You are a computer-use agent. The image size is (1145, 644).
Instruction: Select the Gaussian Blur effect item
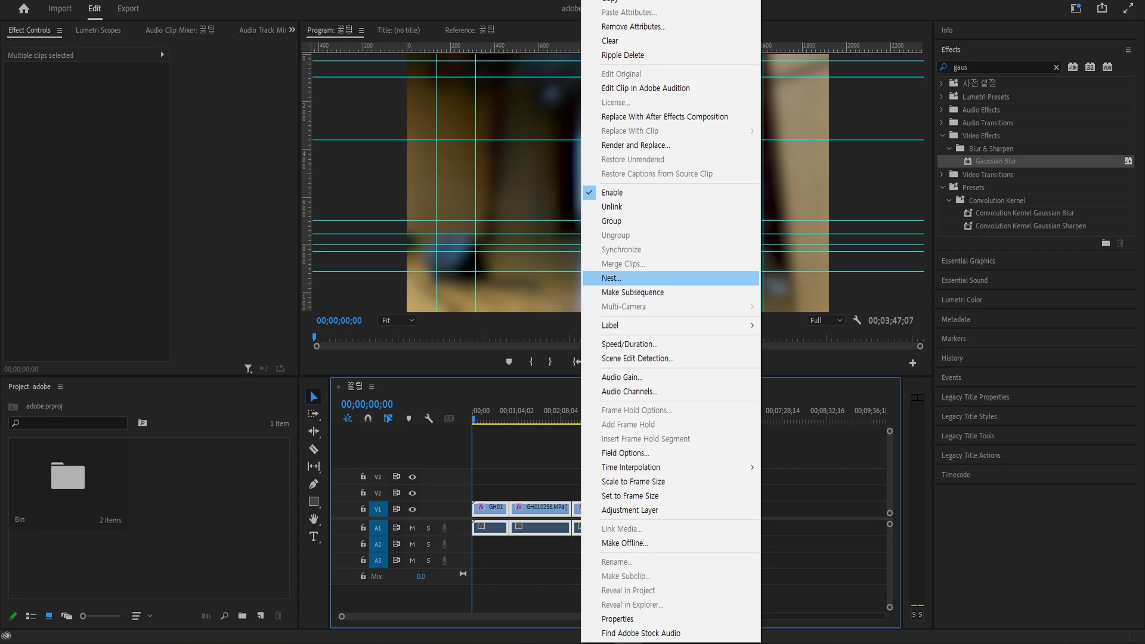[x=995, y=162]
